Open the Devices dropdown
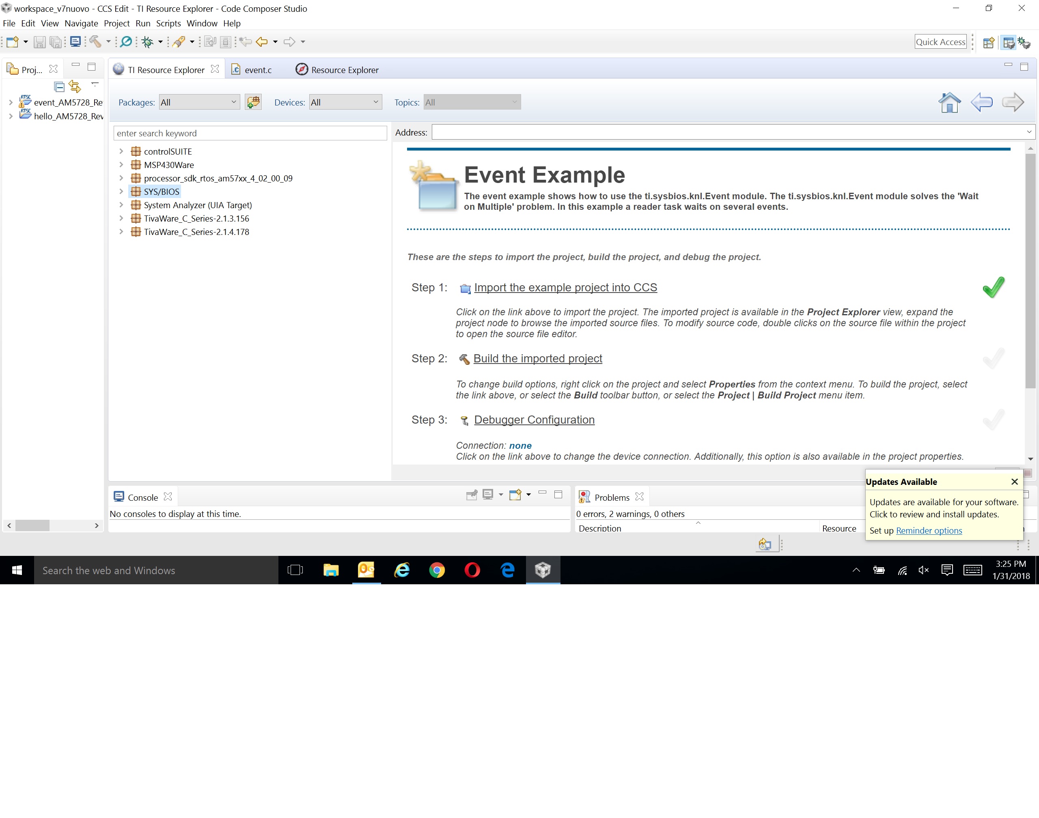The image size is (1039, 818). point(345,102)
